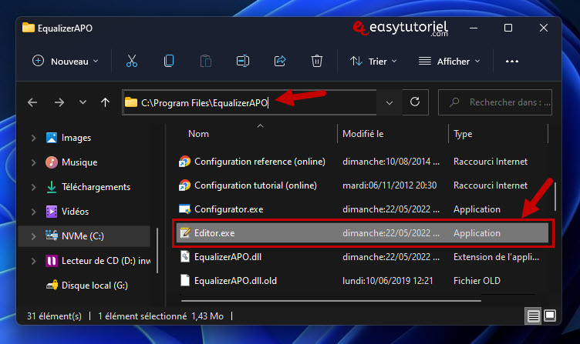Click the Delete trash icon
The image size is (580, 344).
tap(317, 61)
